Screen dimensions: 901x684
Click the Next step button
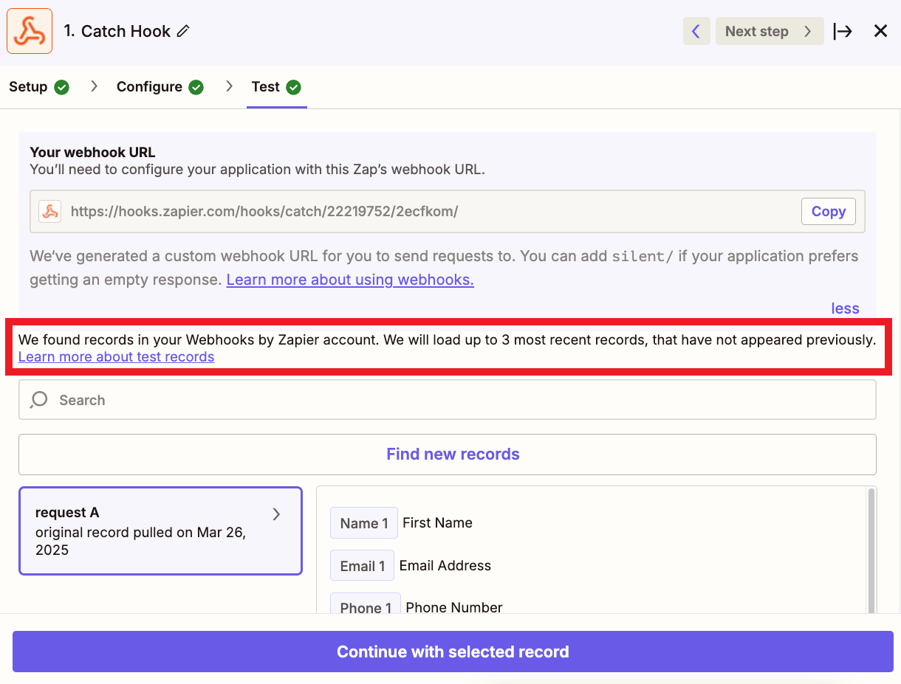coord(770,31)
